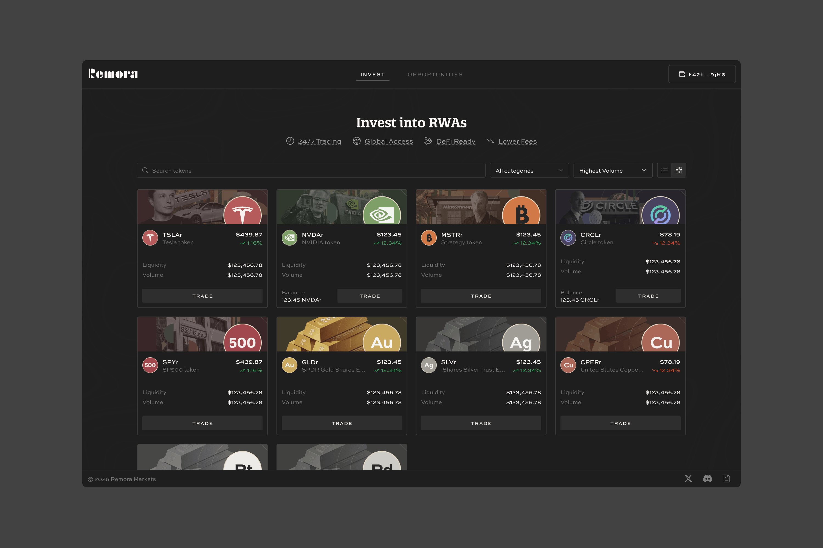Viewport: 823px width, 548px height.
Task: Click the MSTRr Bitcoin token icon
Action: (x=429, y=238)
